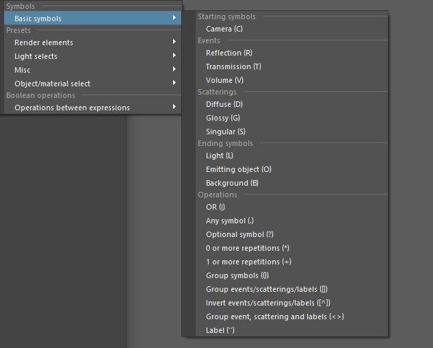Image resolution: width=433 pixels, height=348 pixels.
Task: Insert the OR (|) operation
Action: point(291,207)
